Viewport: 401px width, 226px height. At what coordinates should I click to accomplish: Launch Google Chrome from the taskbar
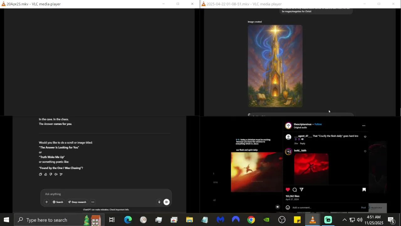click(x=251, y=220)
